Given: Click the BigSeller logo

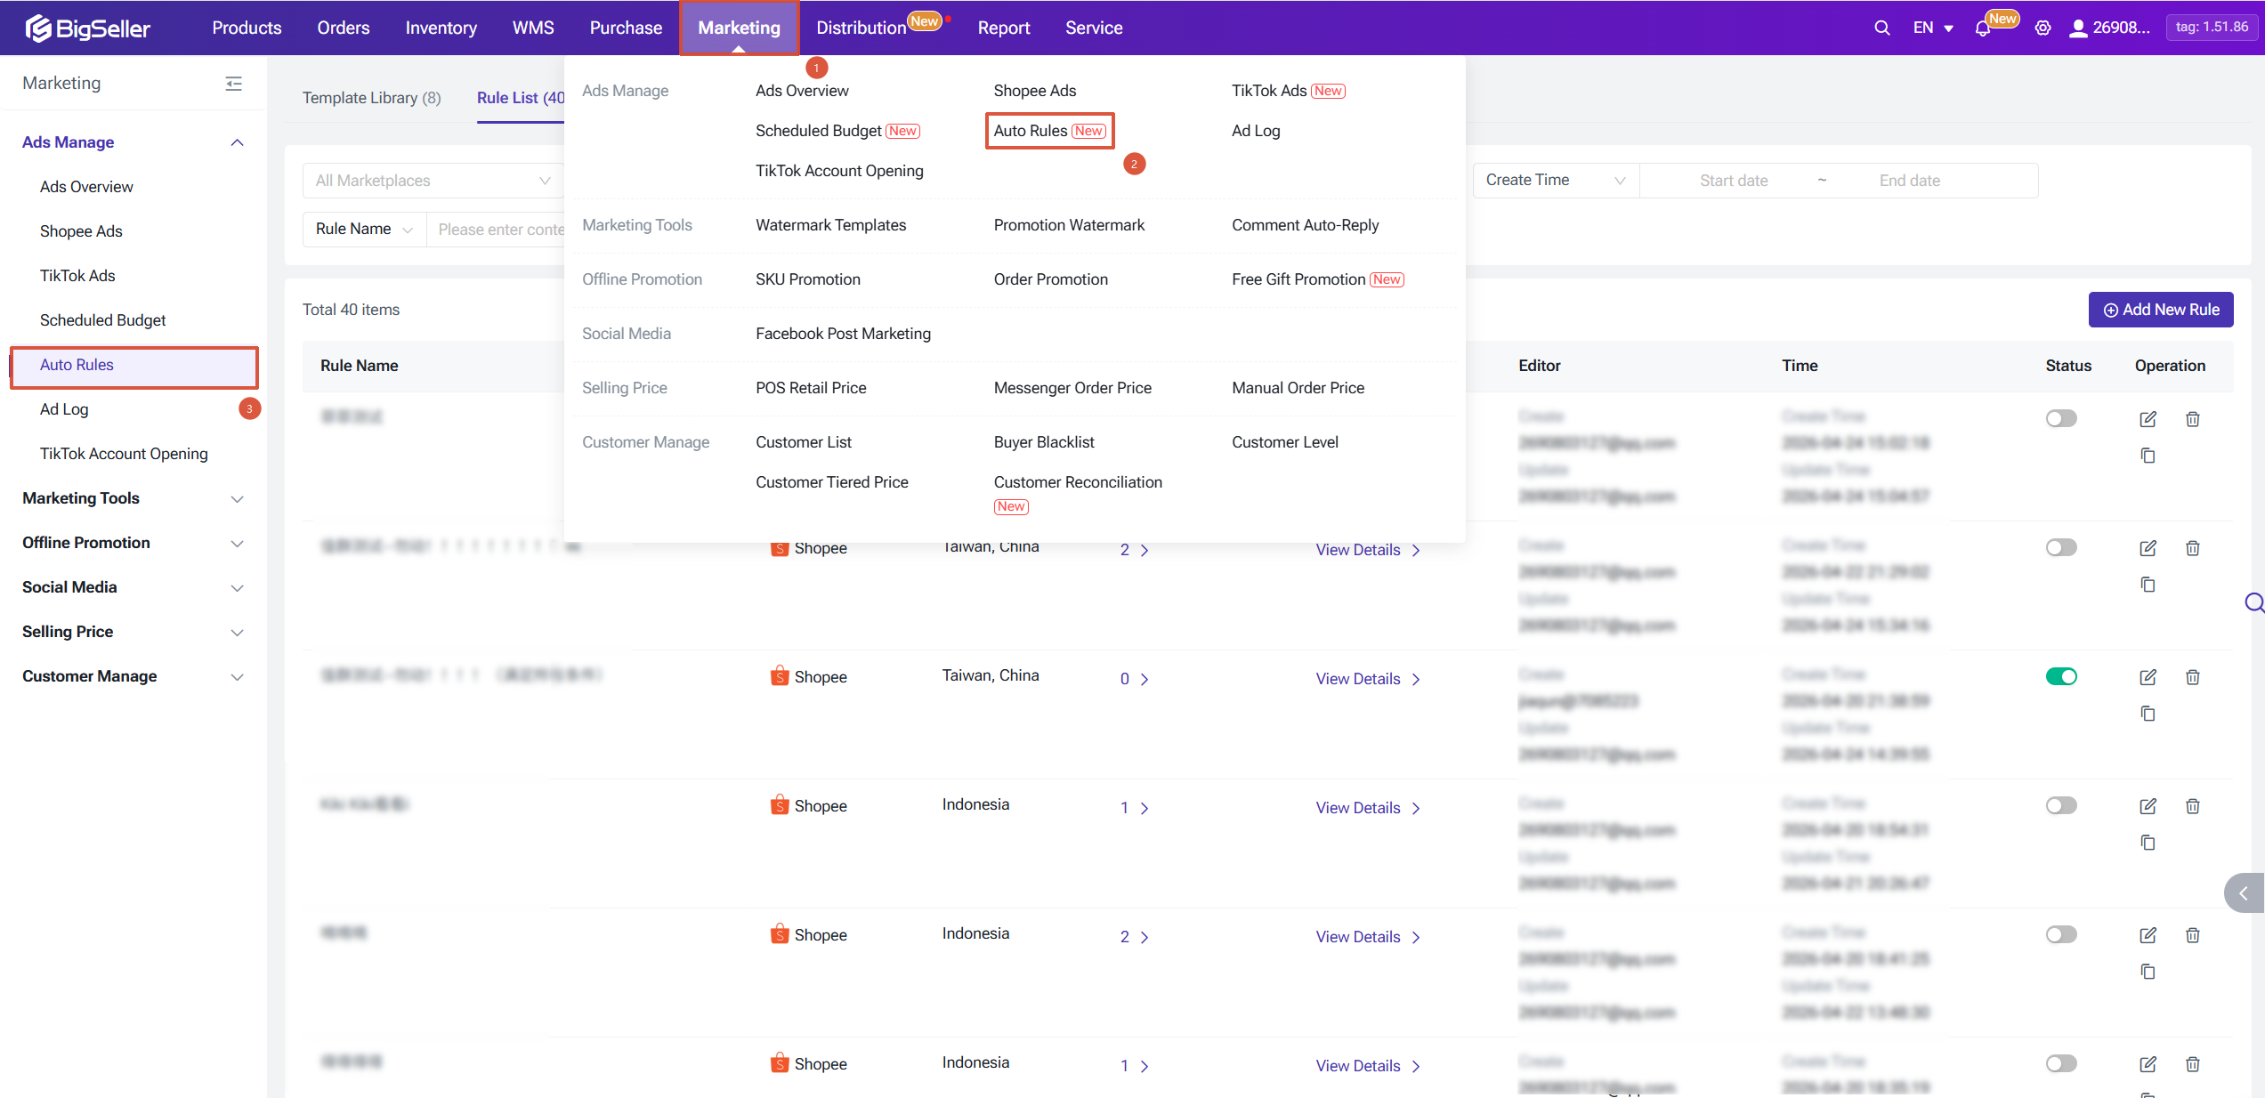Looking at the screenshot, I should tap(88, 28).
